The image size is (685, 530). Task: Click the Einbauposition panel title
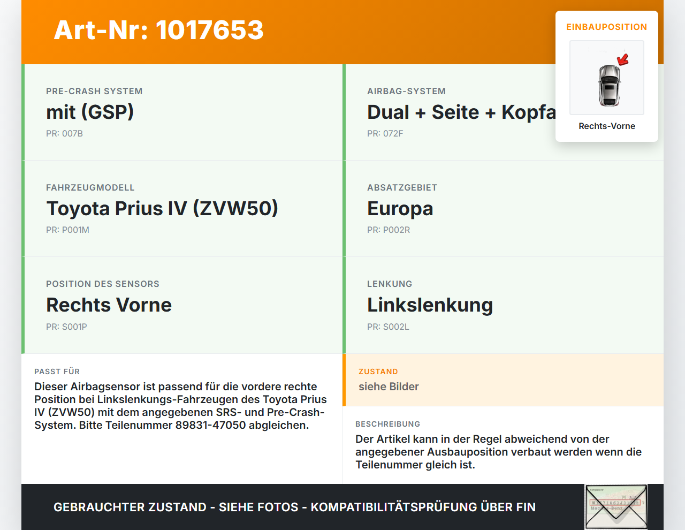click(607, 27)
